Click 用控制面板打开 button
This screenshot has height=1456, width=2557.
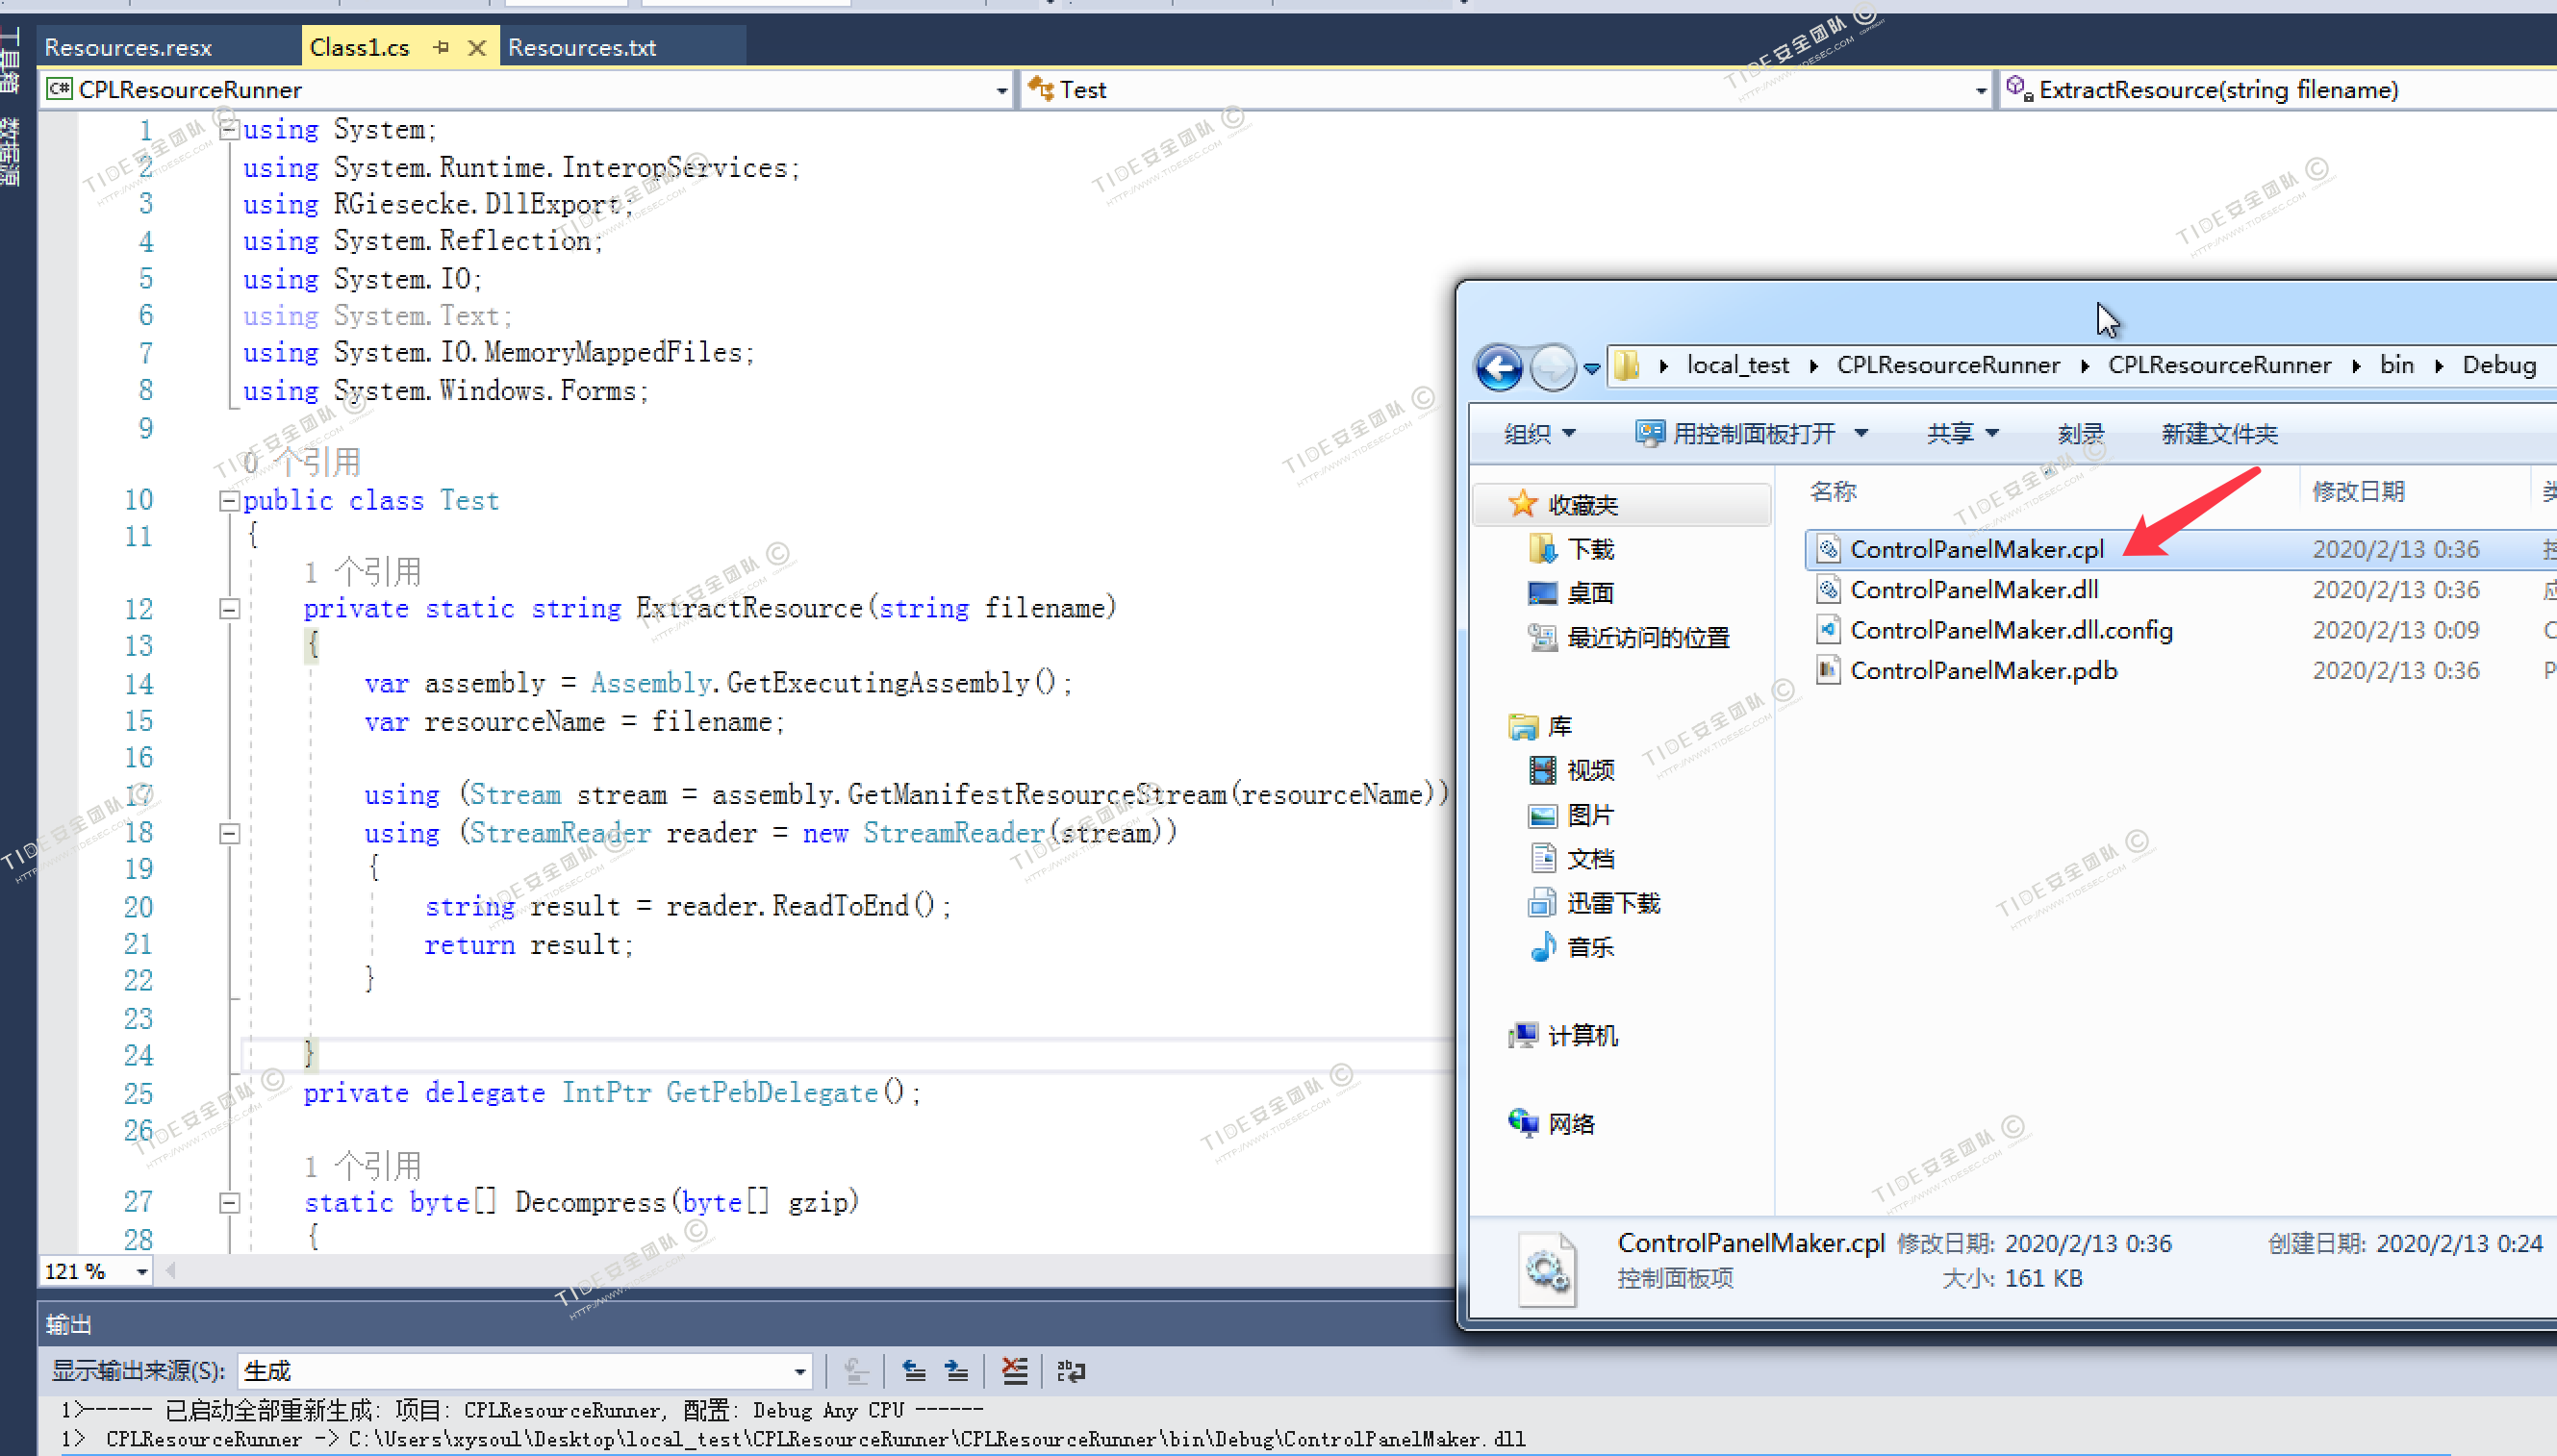[1752, 433]
